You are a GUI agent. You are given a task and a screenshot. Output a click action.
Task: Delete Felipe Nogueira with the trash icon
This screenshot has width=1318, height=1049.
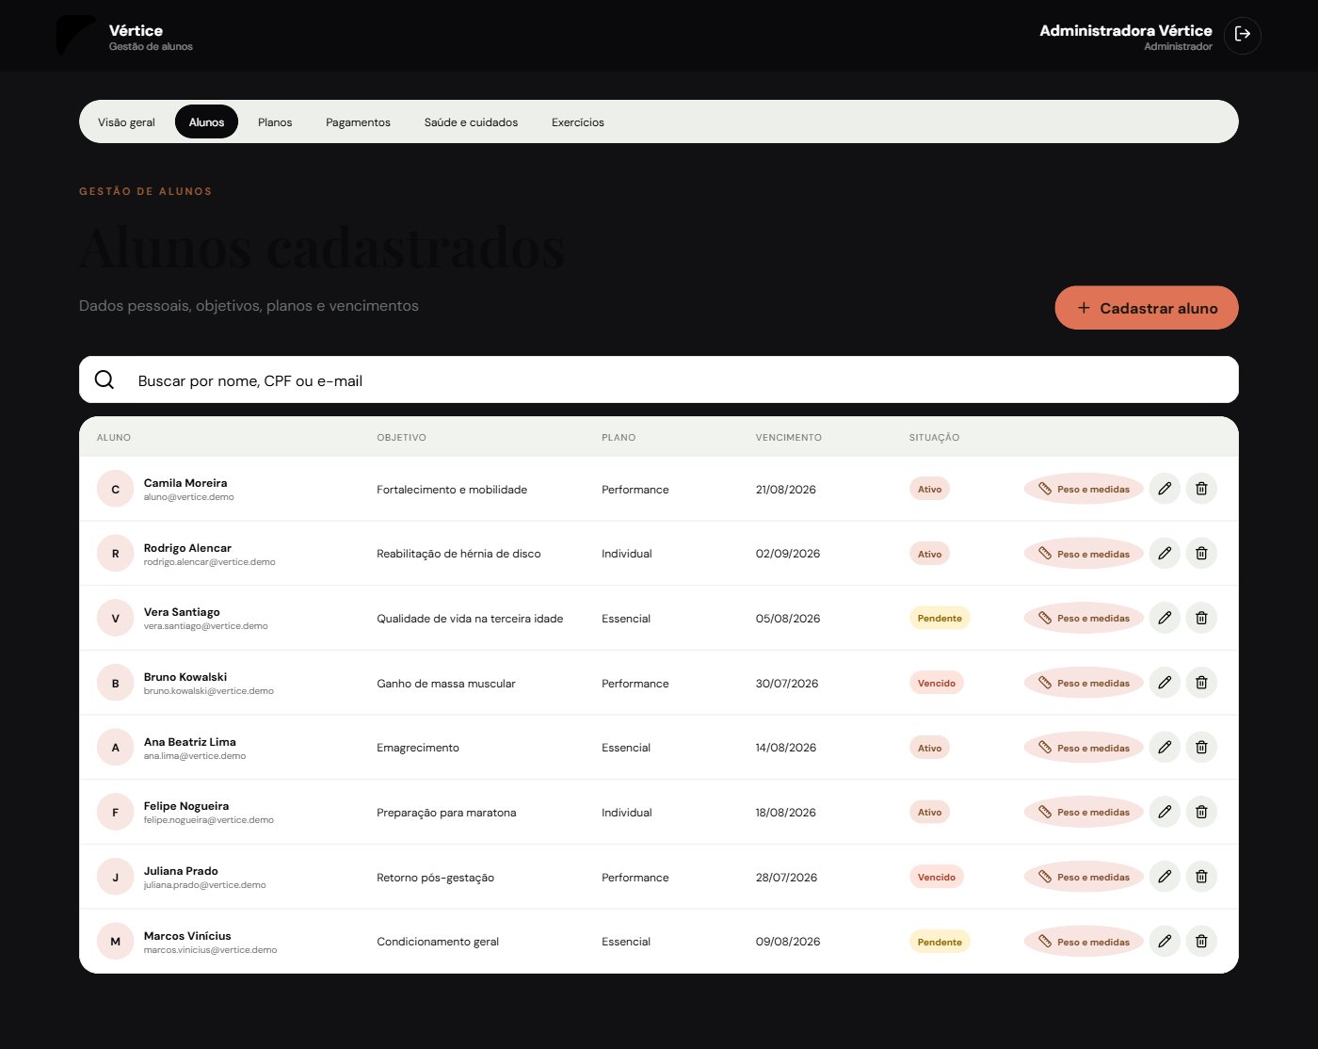pyautogui.click(x=1201, y=812)
